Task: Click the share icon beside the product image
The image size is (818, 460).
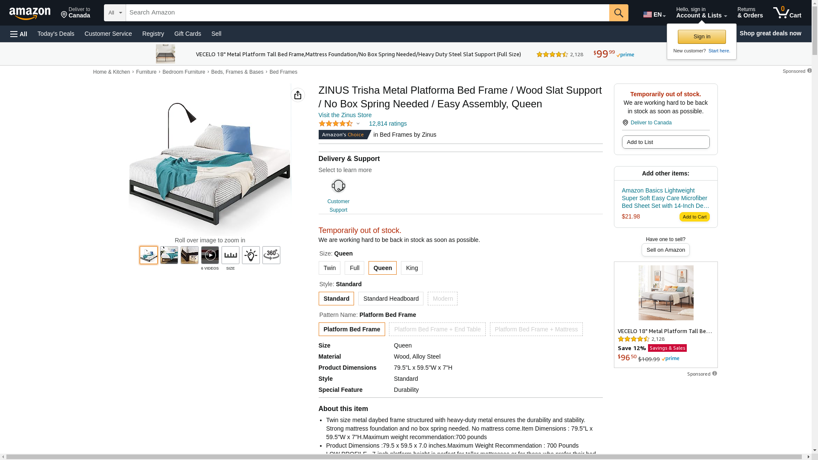Action: click(298, 95)
